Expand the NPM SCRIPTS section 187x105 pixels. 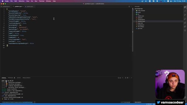pyautogui.click(x=138, y=102)
